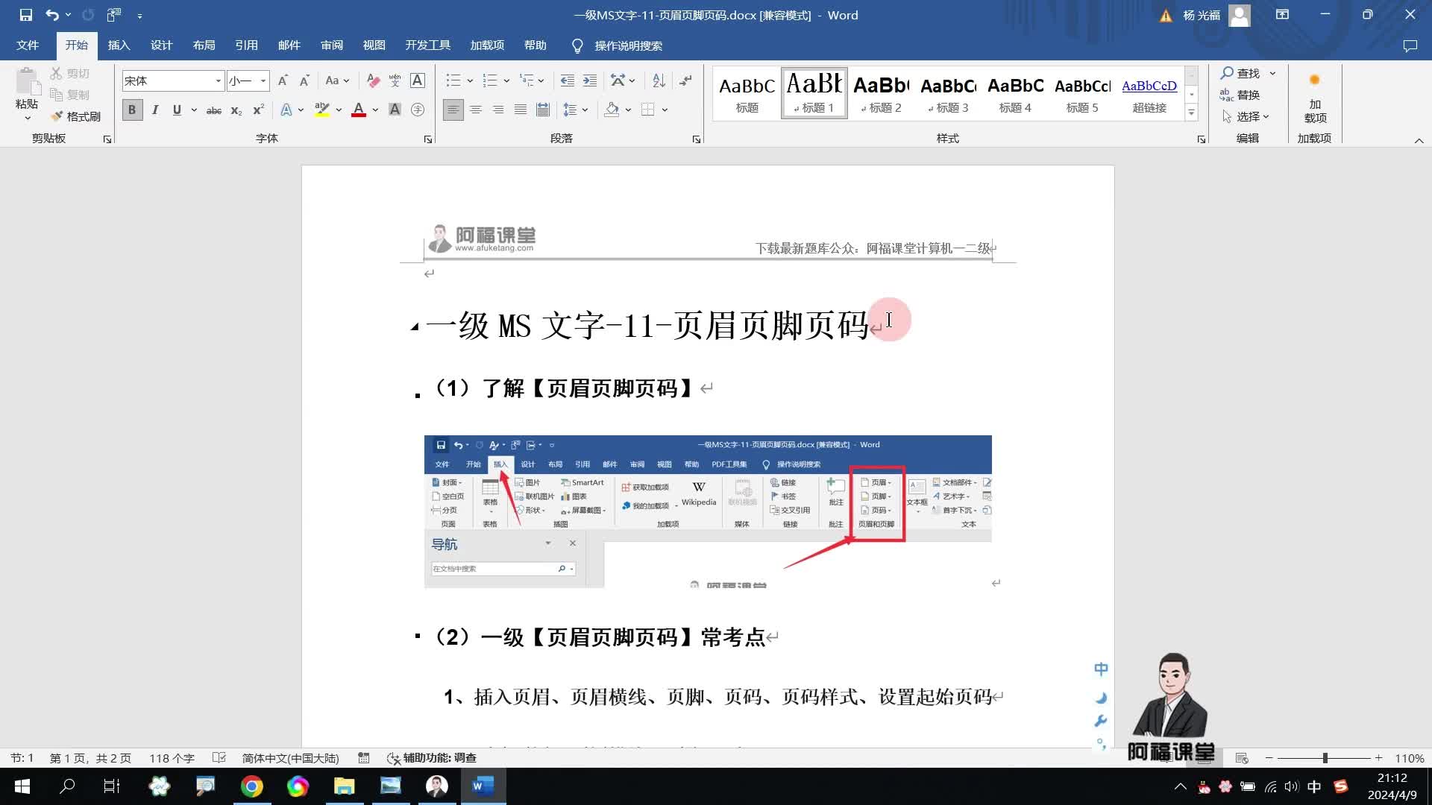Click the 操作说明搜索 Tell Me search box
The image size is (1432, 805).
pyautogui.click(x=628, y=45)
